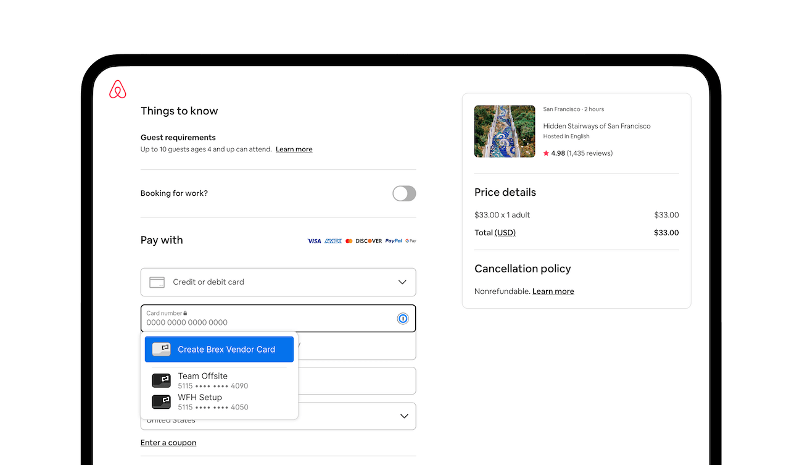Choose the WFH Setup card ending 4050
The image size is (802, 465).
(219, 402)
